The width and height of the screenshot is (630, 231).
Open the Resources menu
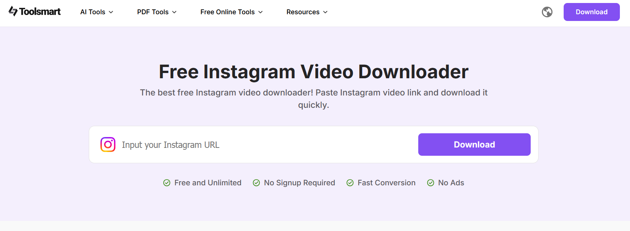[x=307, y=12]
